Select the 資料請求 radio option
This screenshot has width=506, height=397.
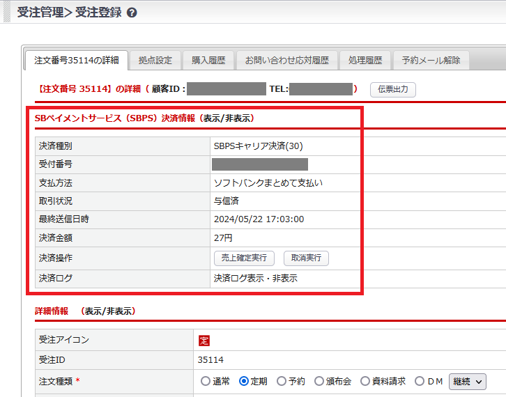pos(367,381)
